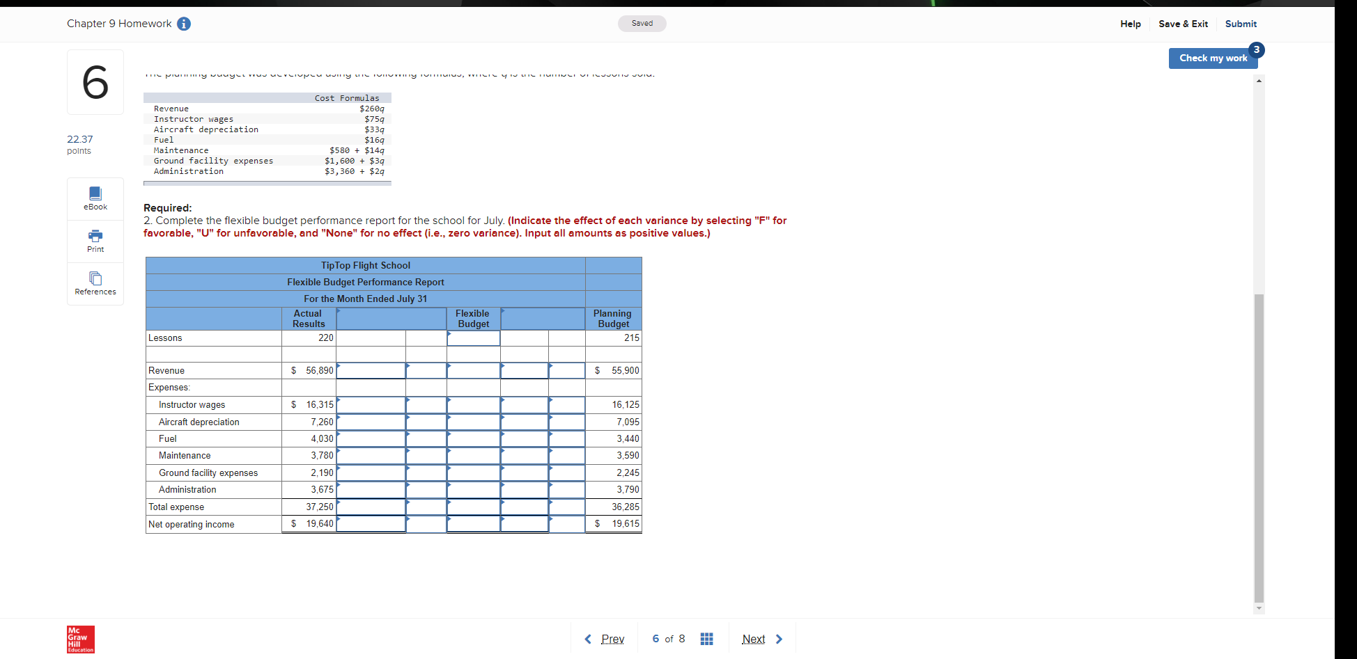Select the Lessons flexible budget cell

coord(473,338)
